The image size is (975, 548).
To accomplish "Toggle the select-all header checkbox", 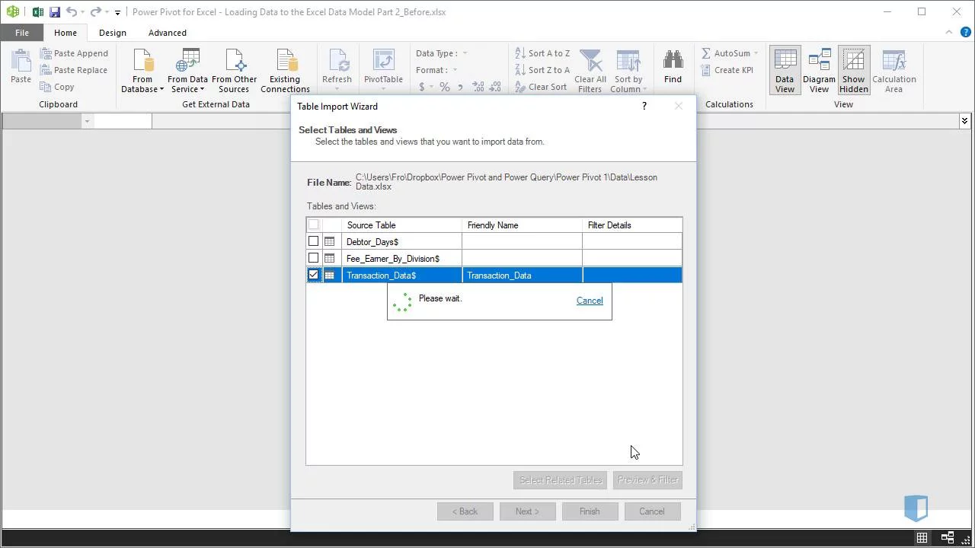I will coord(313,225).
